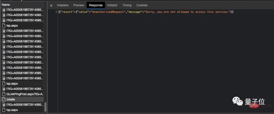View the Timing tab
Image resolution: width=274 pixels, height=114 pixels.
pos(127,5)
